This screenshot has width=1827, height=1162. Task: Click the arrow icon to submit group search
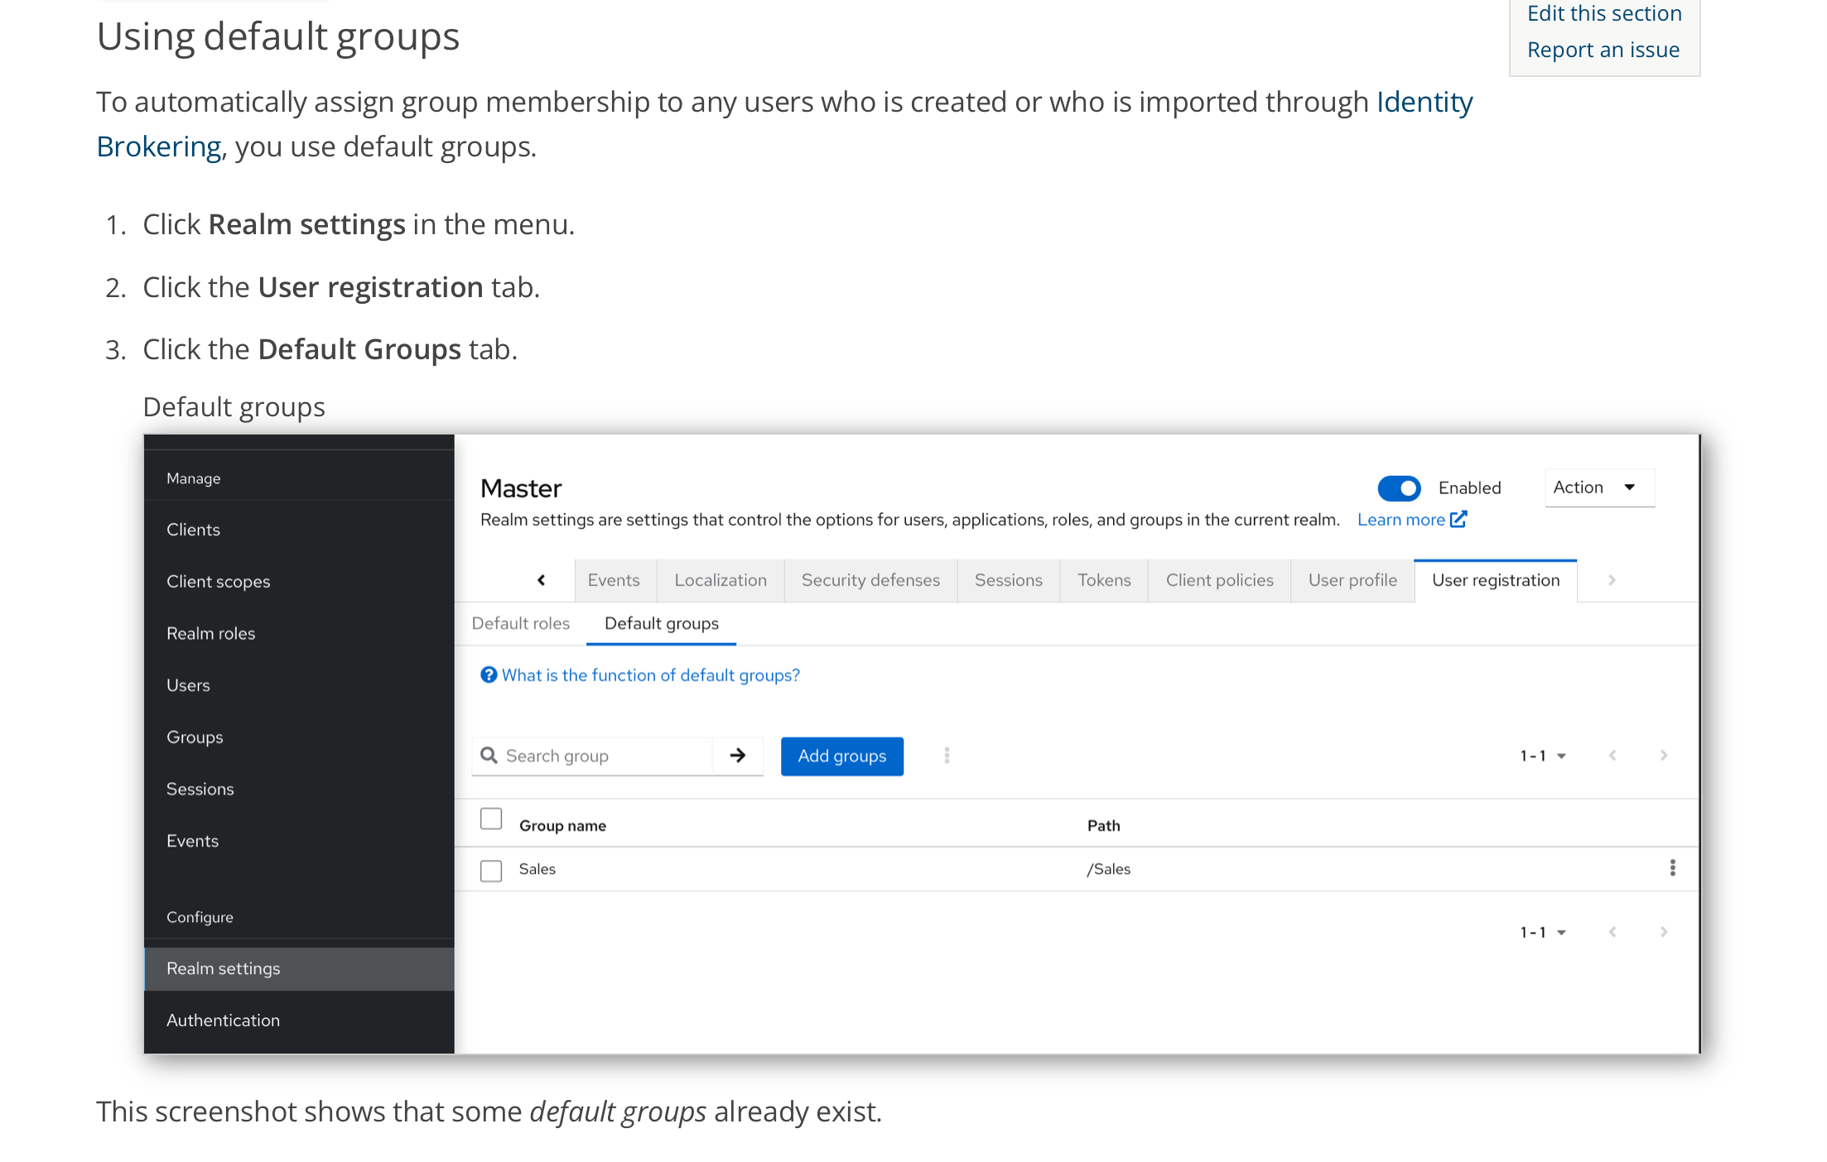coord(737,756)
